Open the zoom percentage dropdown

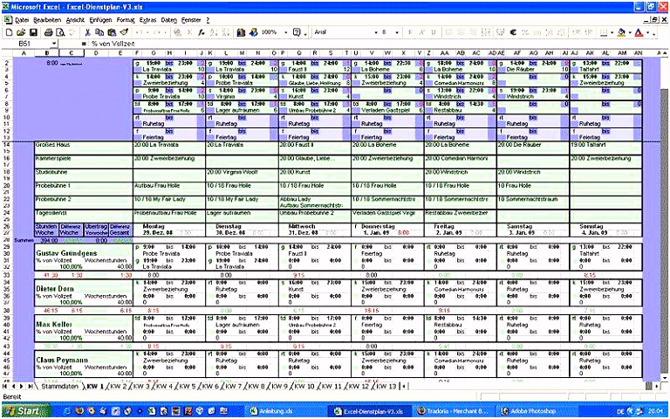click(286, 32)
